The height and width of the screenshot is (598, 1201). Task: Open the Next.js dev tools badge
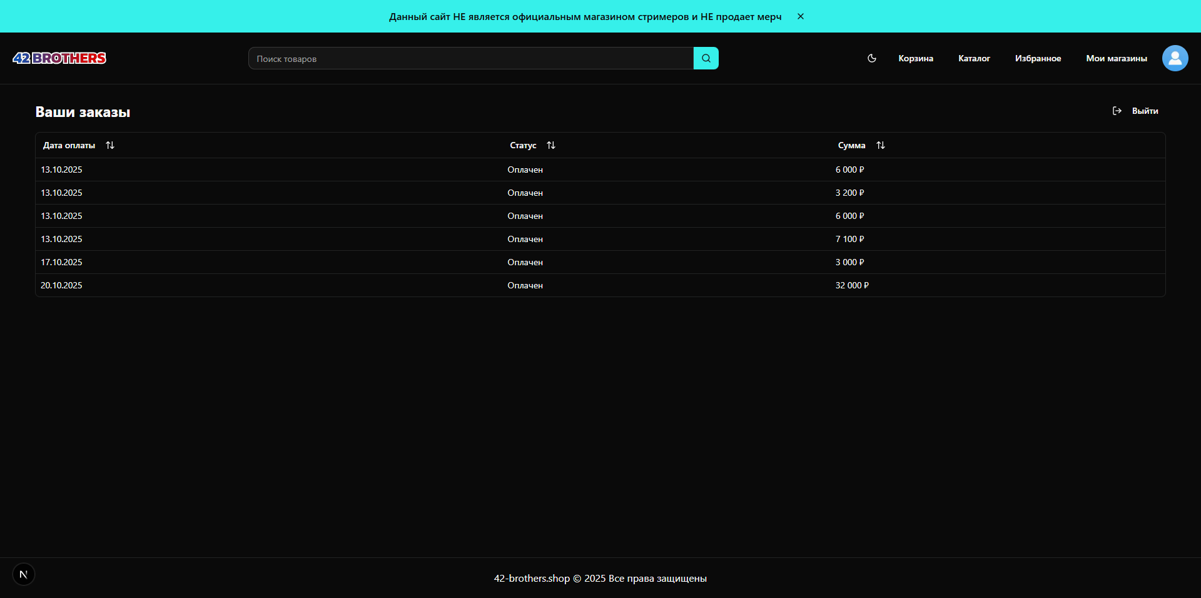click(24, 574)
